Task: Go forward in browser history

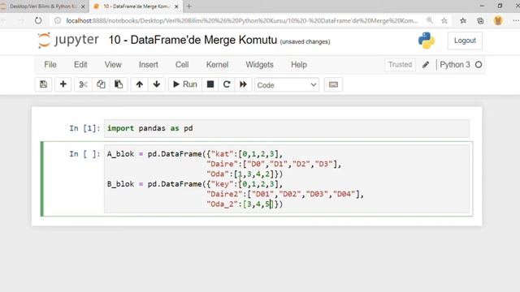Action: (20, 20)
